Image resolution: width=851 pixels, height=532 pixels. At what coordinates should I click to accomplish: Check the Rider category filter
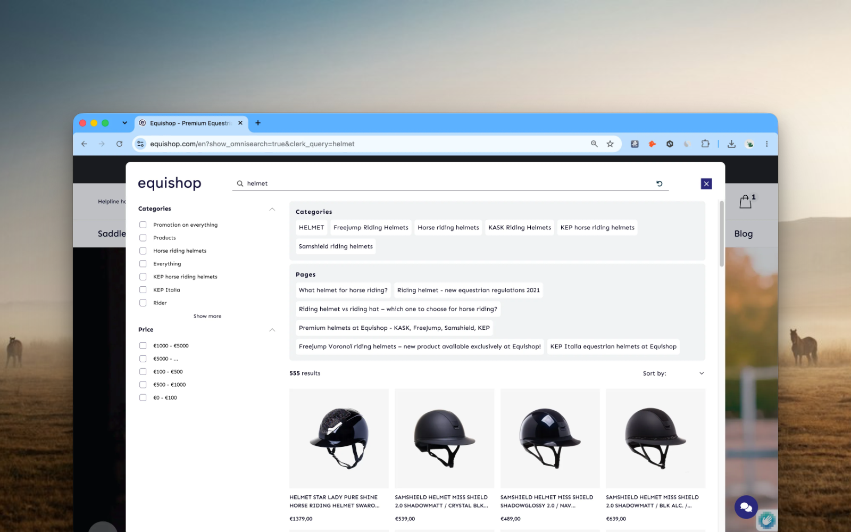coord(143,303)
